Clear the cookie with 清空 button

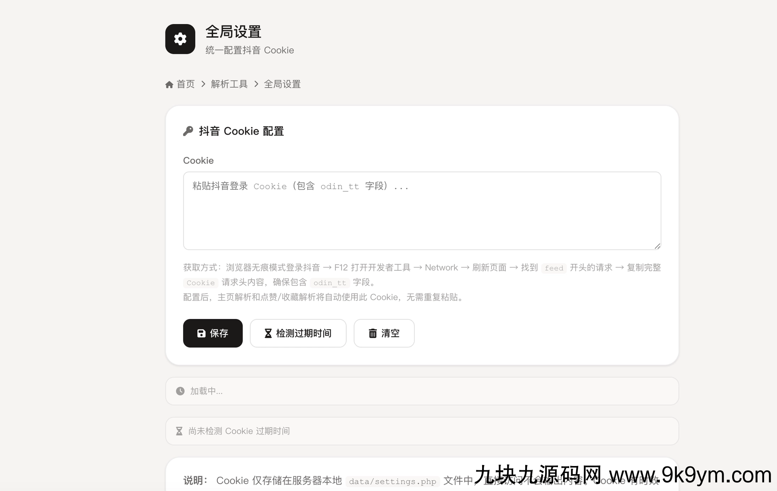[384, 333]
